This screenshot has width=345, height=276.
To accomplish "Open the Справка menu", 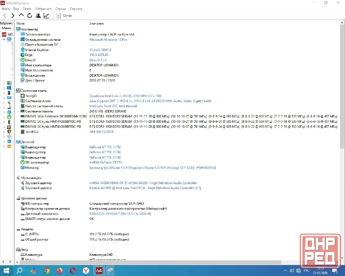I will coord(76,9).
